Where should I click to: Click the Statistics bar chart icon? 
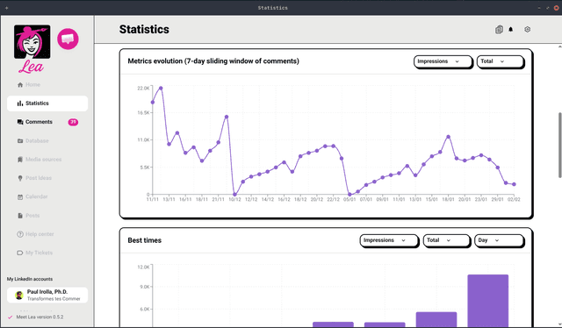(x=20, y=103)
